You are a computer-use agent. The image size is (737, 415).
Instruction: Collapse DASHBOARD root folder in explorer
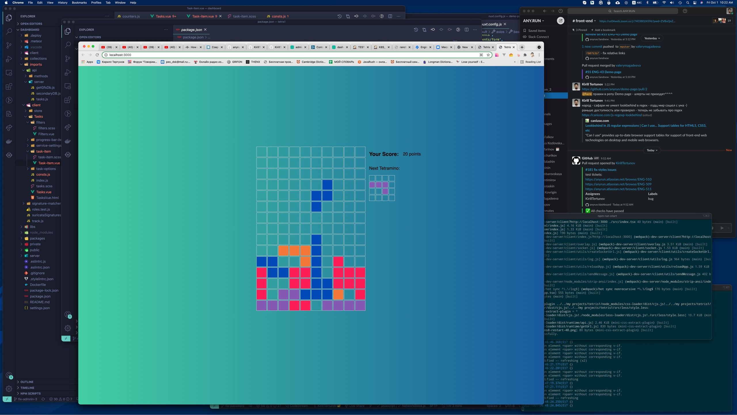[29, 30]
